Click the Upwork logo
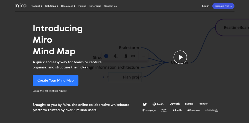 (x=174, y=104)
